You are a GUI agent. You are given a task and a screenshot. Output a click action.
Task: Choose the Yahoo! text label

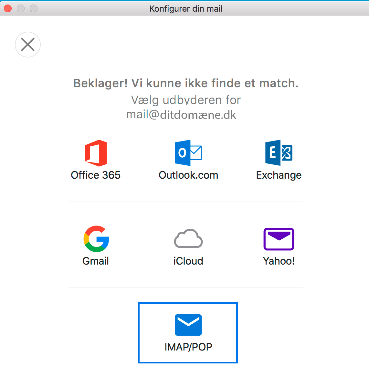pyautogui.click(x=279, y=261)
